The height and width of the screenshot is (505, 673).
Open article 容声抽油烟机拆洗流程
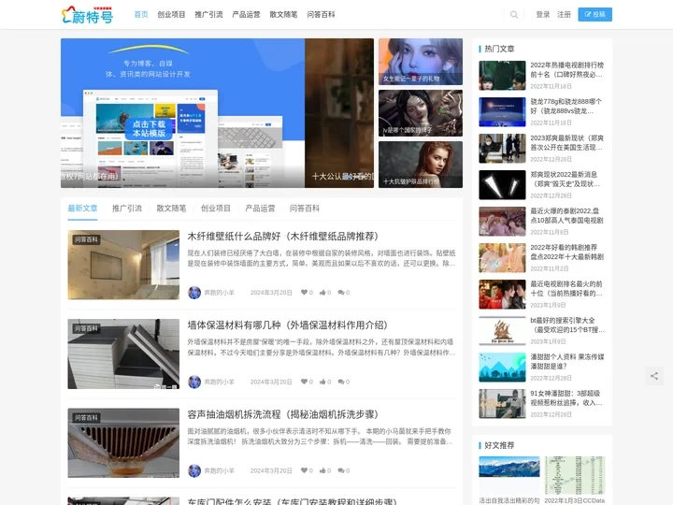283,414
